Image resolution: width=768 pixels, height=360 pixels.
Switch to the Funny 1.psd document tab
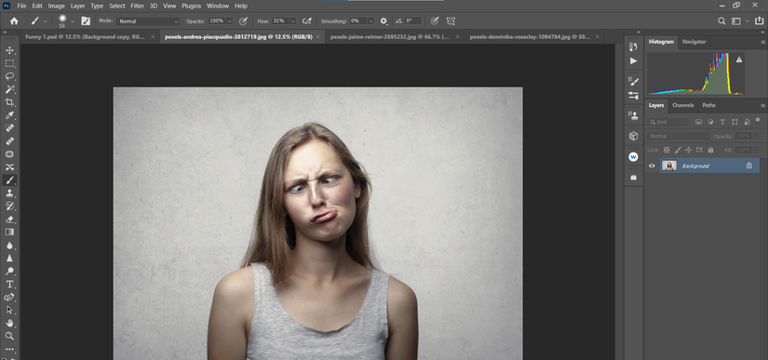pos(86,36)
